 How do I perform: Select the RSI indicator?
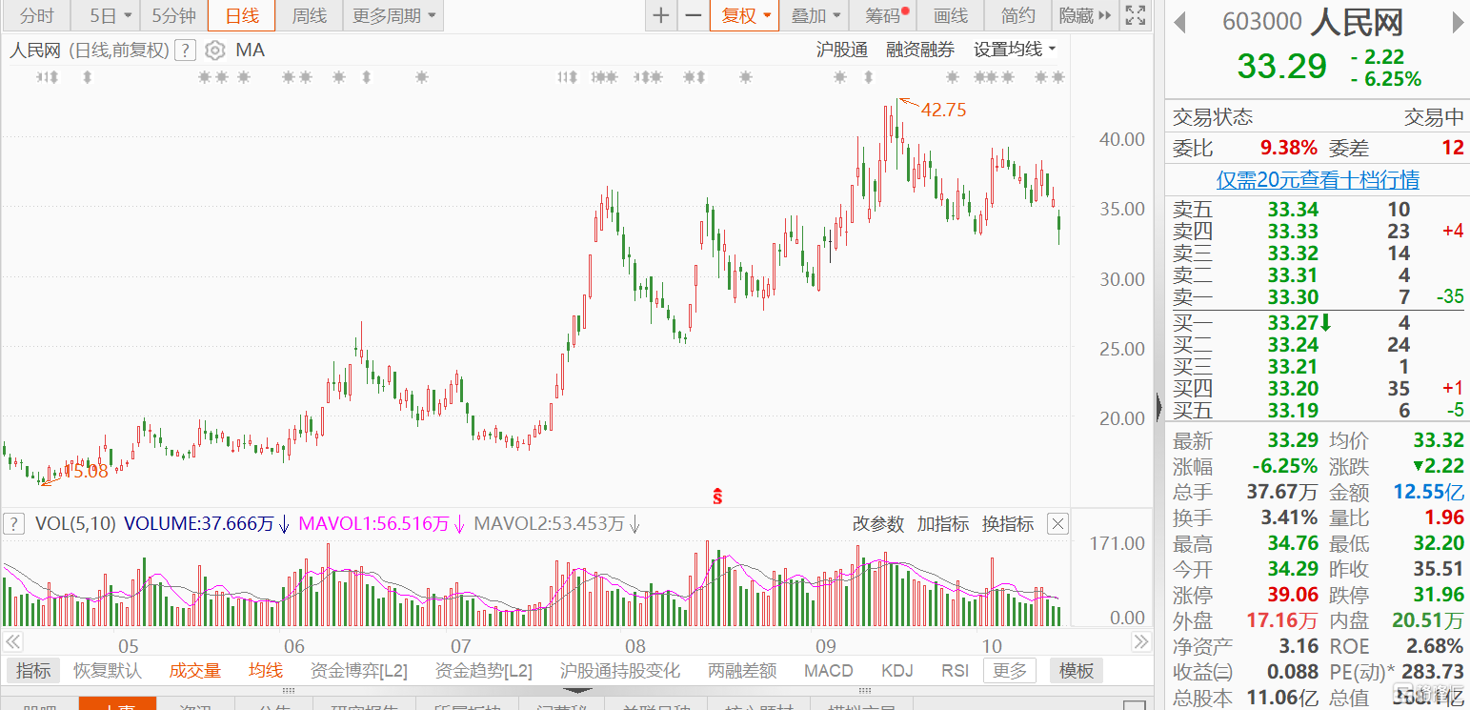[x=955, y=671]
